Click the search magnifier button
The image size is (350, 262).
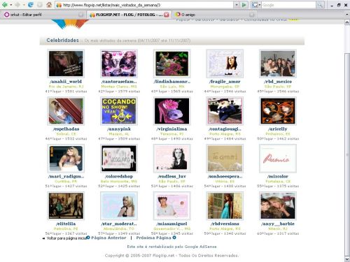pyautogui.click(x=320, y=5)
